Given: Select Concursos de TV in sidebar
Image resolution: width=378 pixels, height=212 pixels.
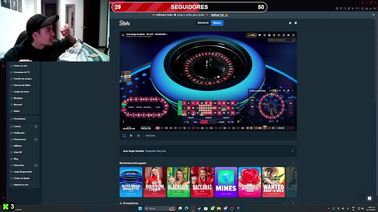Looking at the screenshot, I should click(x=22, y=72).
